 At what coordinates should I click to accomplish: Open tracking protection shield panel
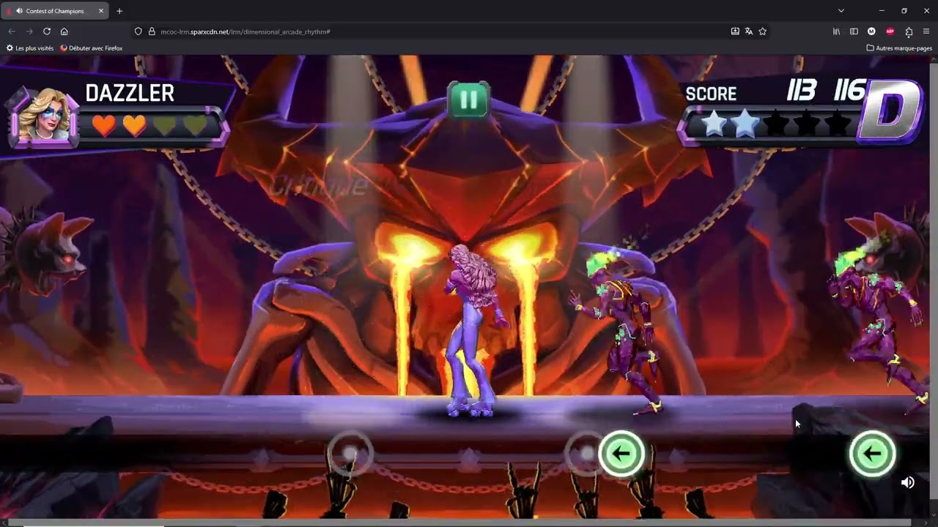[x=138, y=31]
